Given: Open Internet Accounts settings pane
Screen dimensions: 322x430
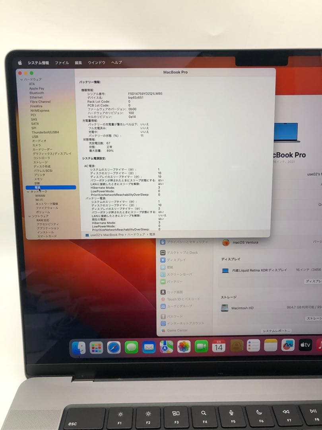Looking at the screenshot, I should pos(182,323).
